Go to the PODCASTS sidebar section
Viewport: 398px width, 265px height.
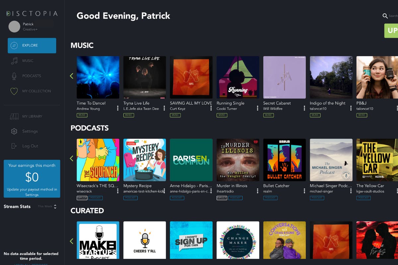[x=32, y=76]
